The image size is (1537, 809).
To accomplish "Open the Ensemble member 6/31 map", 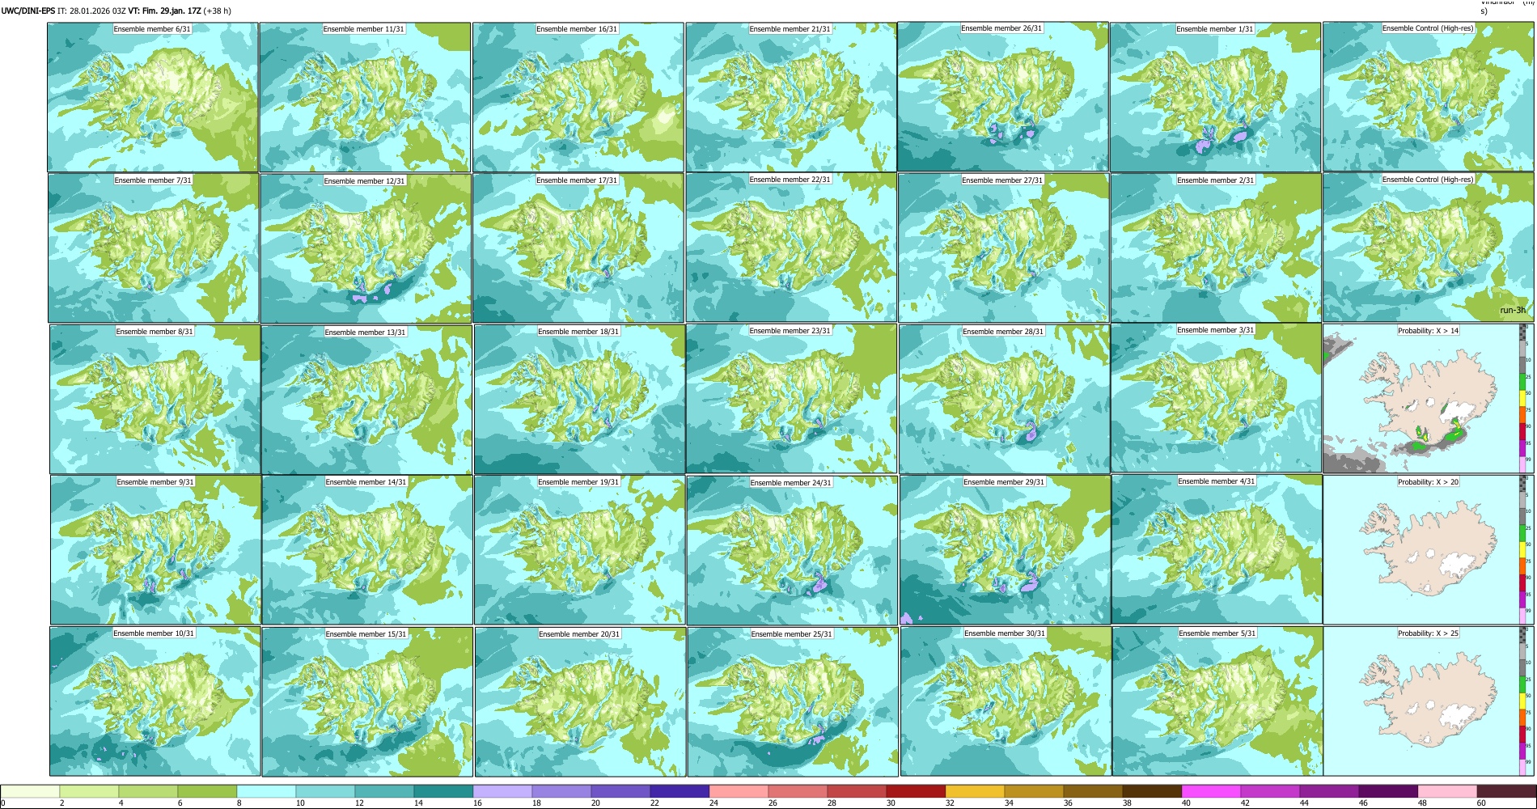I will click(x=153, y=97).
